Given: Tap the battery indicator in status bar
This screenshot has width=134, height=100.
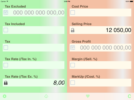Looking at the screenshot, I should click(131, 1).
